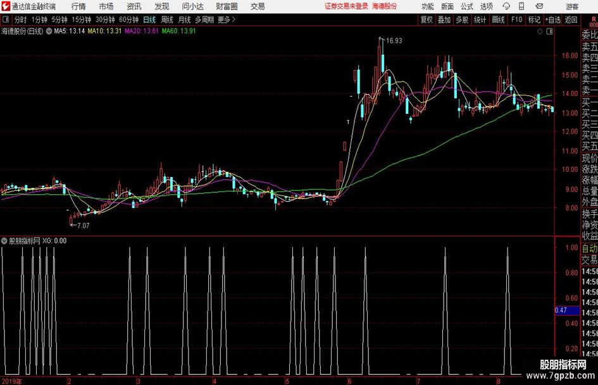Select the 周线 weekly chart tab

[167, 20]
